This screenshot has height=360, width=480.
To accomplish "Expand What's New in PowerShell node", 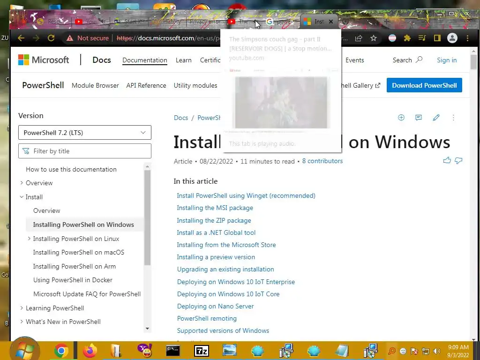I will (22, 322).
